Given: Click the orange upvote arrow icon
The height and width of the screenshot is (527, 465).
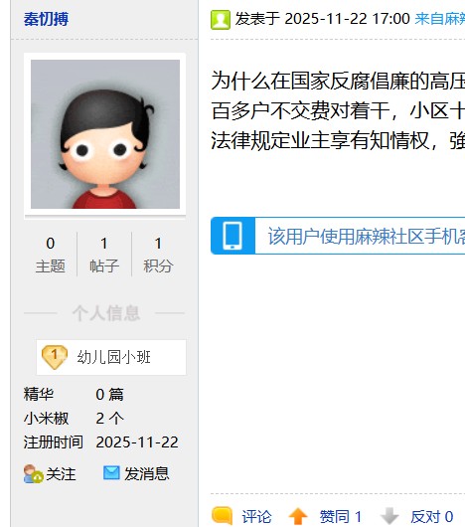Looking at the screenshot, I should (x=298, y=516).
